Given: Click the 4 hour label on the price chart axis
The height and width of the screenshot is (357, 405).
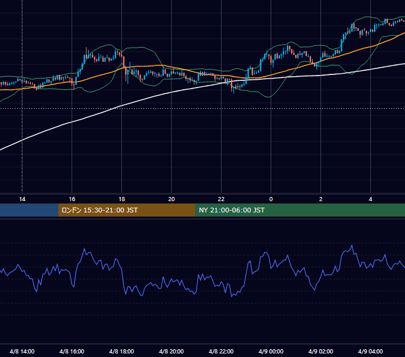Looking at the screenshot, I should coord(370,199).
